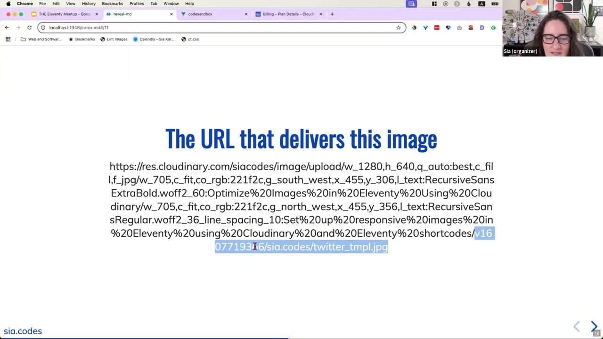Click the sia.codes footer link

(x=23, y=331)
